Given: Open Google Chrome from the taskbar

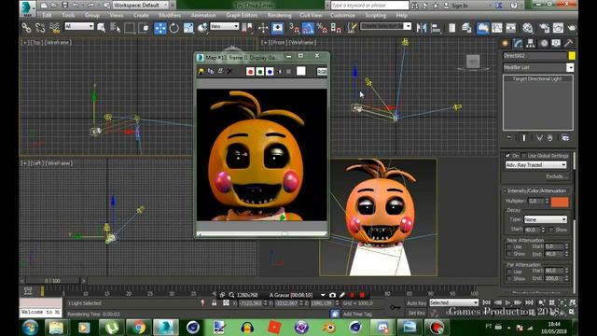Looking at the screenshot, I should pyautogui.click(x=138, y=328).
